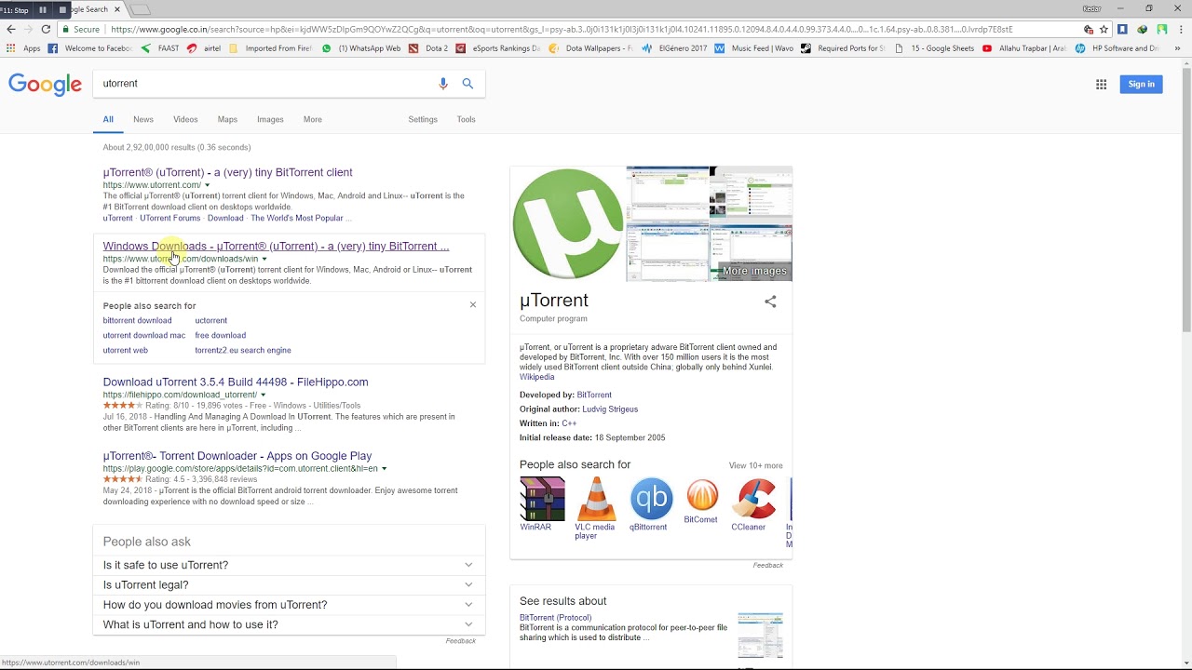Open dropdown arrow beside filehippo.com URL

[263, 395]
